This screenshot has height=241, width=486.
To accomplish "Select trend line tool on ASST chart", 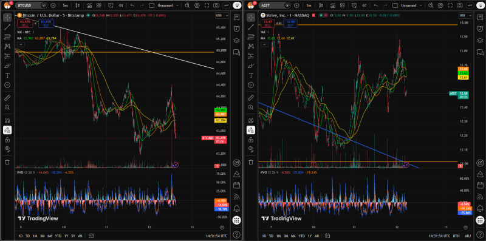I will pos(251,27).
